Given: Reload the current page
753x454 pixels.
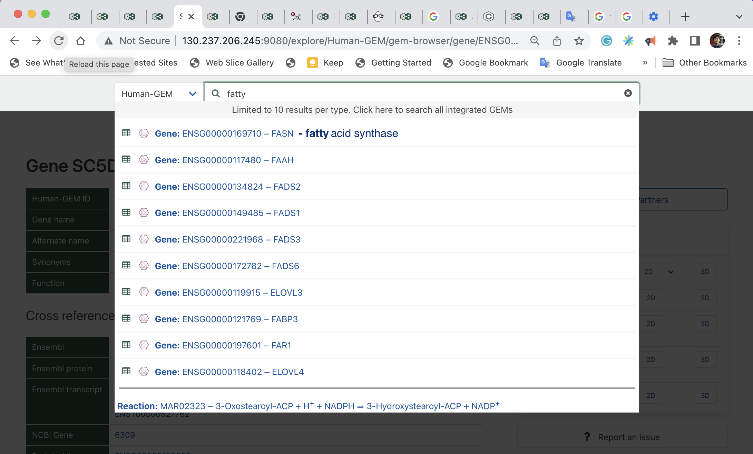Looking at the screenshot, I should click(59, 41).
